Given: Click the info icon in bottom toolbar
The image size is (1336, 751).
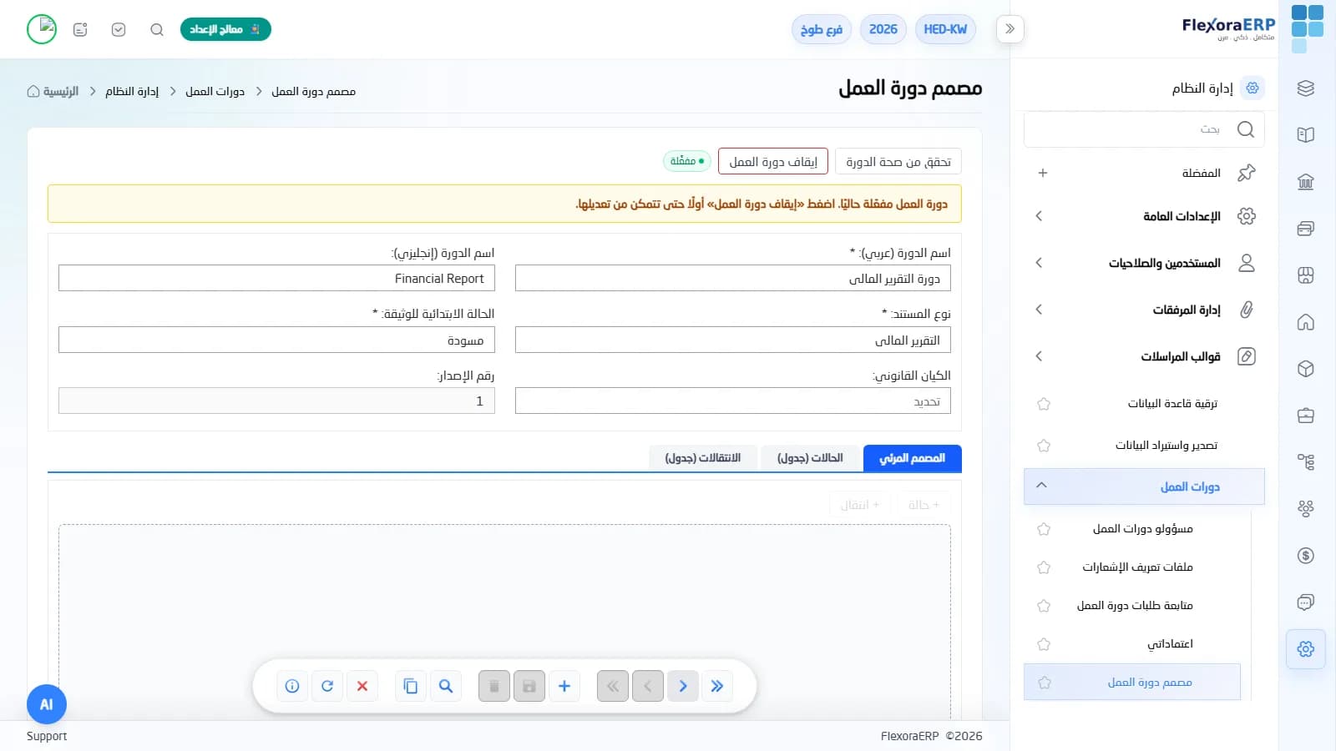Looking at the screenshot, I should point(292,686).
